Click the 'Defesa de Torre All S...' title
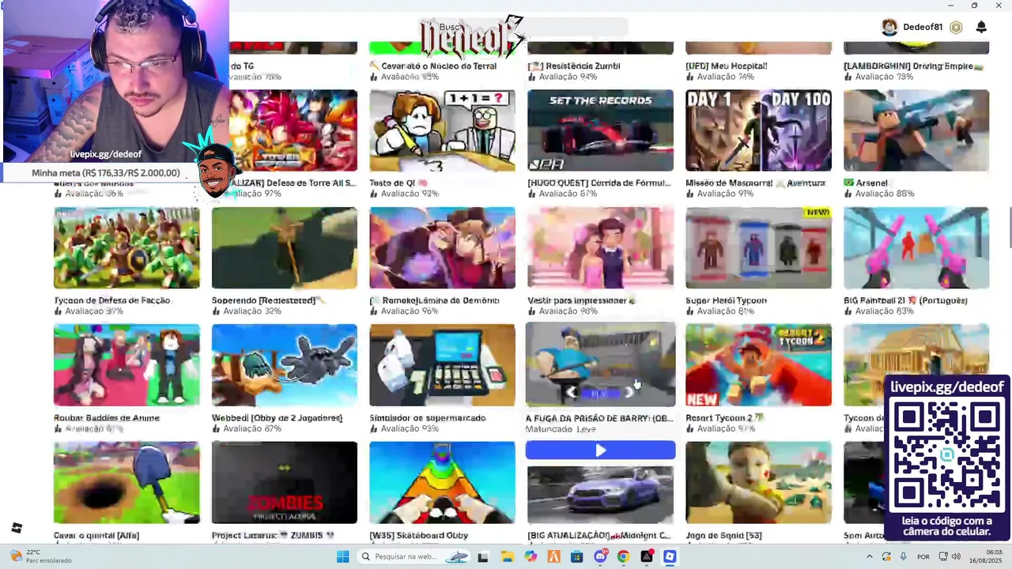The width and height of the screenshot is (1012, 569). pyautogui.click(x=294, y=183)
